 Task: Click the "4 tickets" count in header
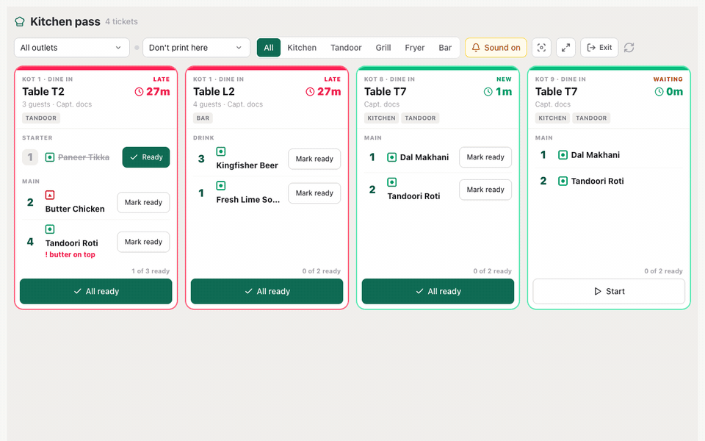121,21
